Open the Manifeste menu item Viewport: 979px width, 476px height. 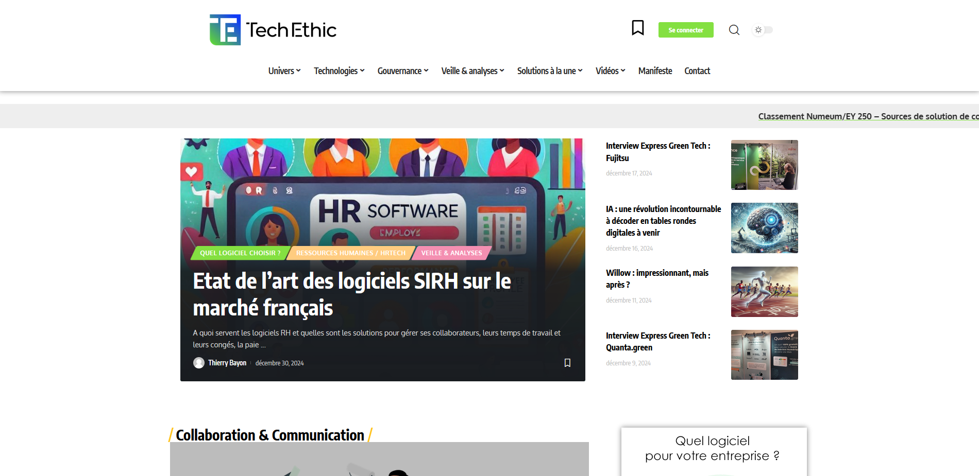tap(655, 71)
